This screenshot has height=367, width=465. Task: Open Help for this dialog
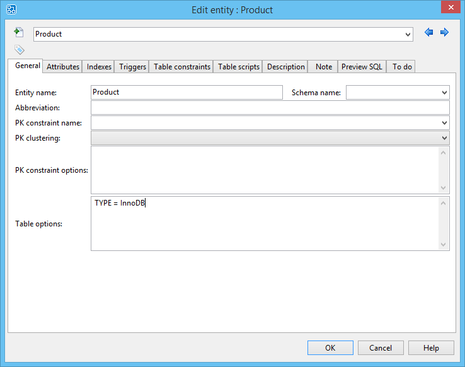[x=431, y=347]
